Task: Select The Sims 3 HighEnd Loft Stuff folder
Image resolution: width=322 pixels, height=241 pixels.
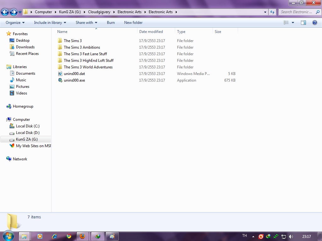Action: [x=88, y=60]
